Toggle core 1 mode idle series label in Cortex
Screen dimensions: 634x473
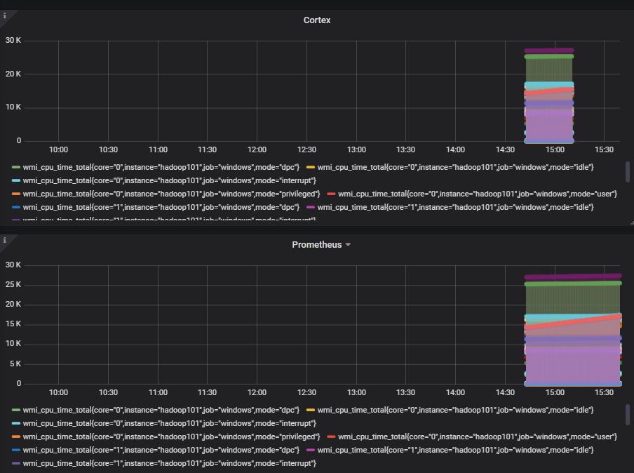pos(455,207)
